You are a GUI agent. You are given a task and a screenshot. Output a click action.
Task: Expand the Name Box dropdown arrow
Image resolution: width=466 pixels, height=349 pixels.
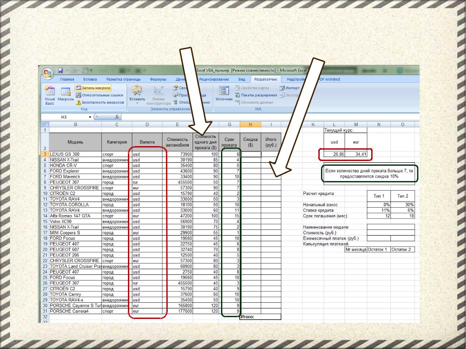[90, 117]
